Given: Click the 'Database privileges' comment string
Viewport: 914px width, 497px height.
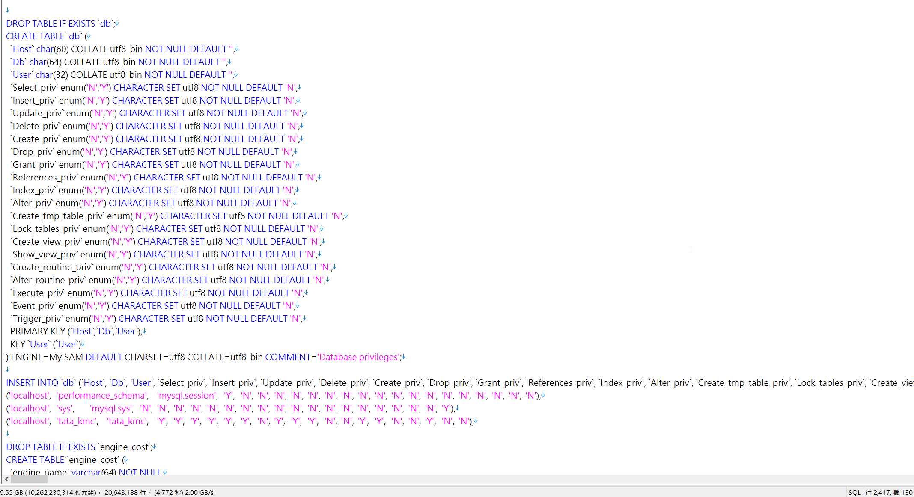Looking at the screenshot, I should tap(359, 357).
